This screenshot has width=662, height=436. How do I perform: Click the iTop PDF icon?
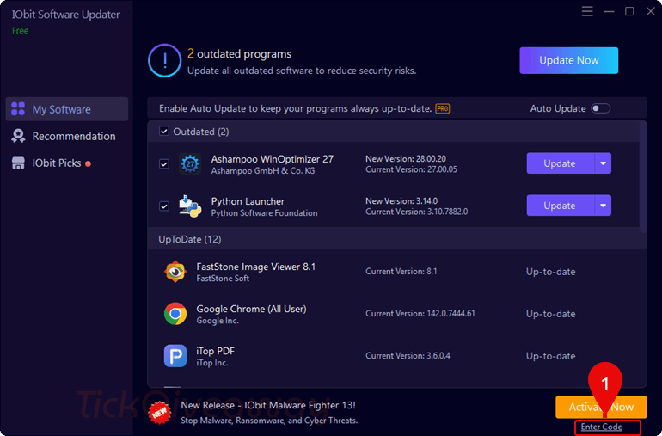coord(175,356)
